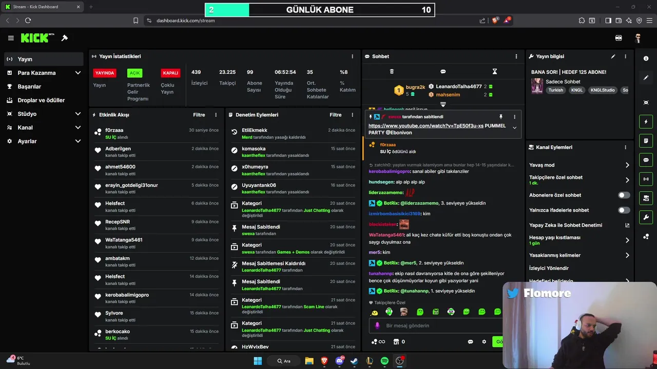Click Filtre in Etkinlik Akışı panel
Image resolution: width=657 pixels, height=369 pixels.
coord(199,115)
